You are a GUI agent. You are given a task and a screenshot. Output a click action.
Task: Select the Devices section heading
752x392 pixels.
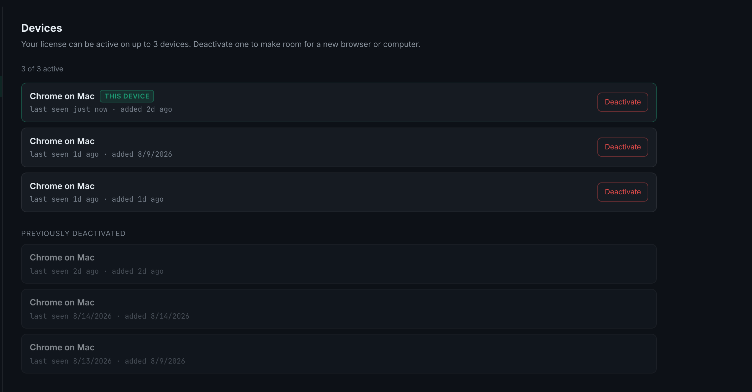tap(42, 28)
